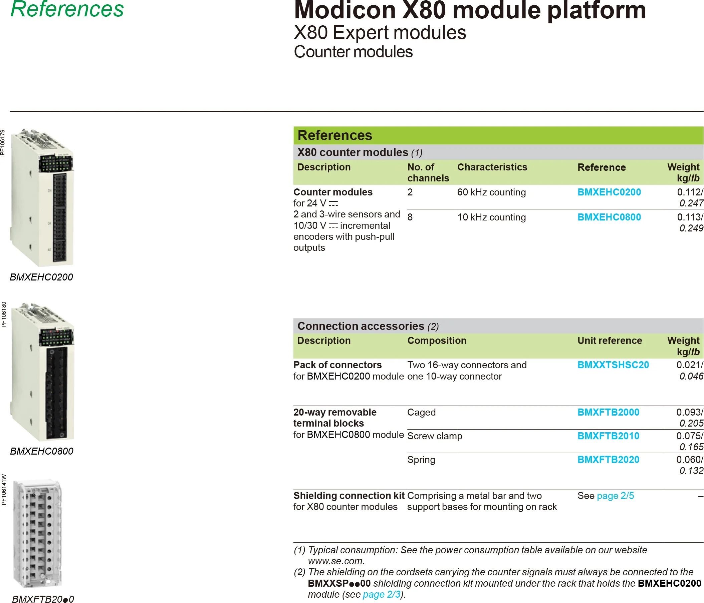The height and width of the screenshot is (603, 704).
Task: Click the 'Connection accessories' section heading
Action: (361, 326)
